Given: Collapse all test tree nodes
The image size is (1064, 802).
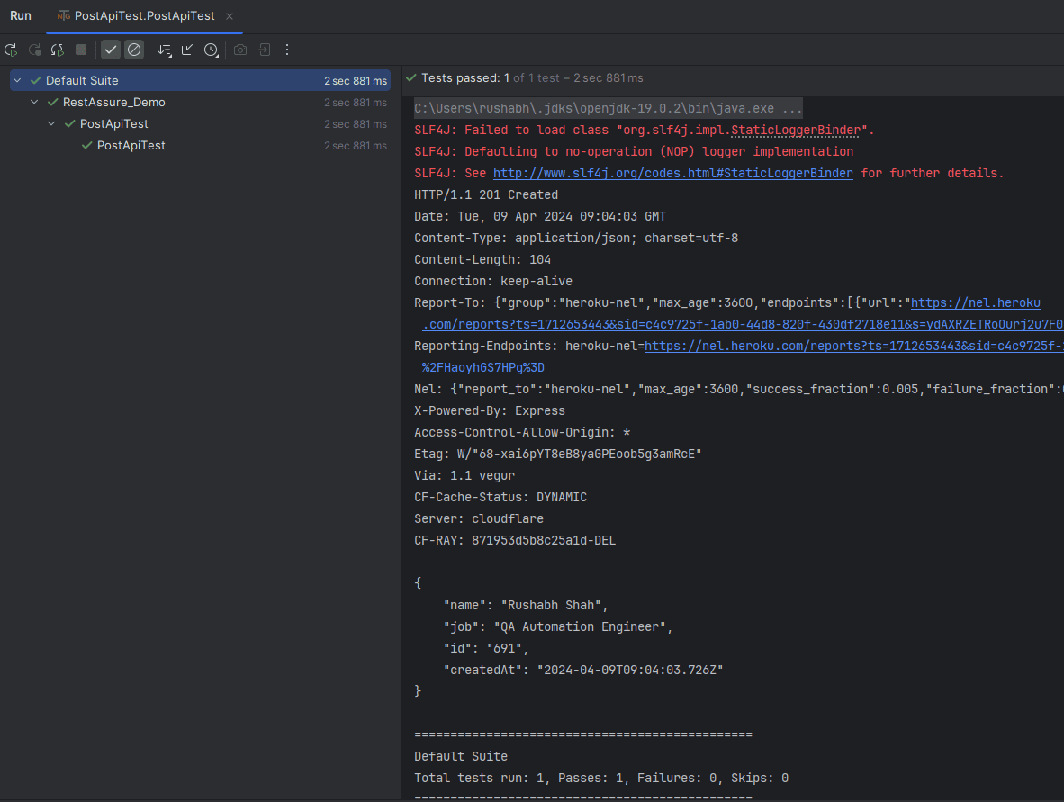Looking at the screenshot, I should [x=187, y=50].
